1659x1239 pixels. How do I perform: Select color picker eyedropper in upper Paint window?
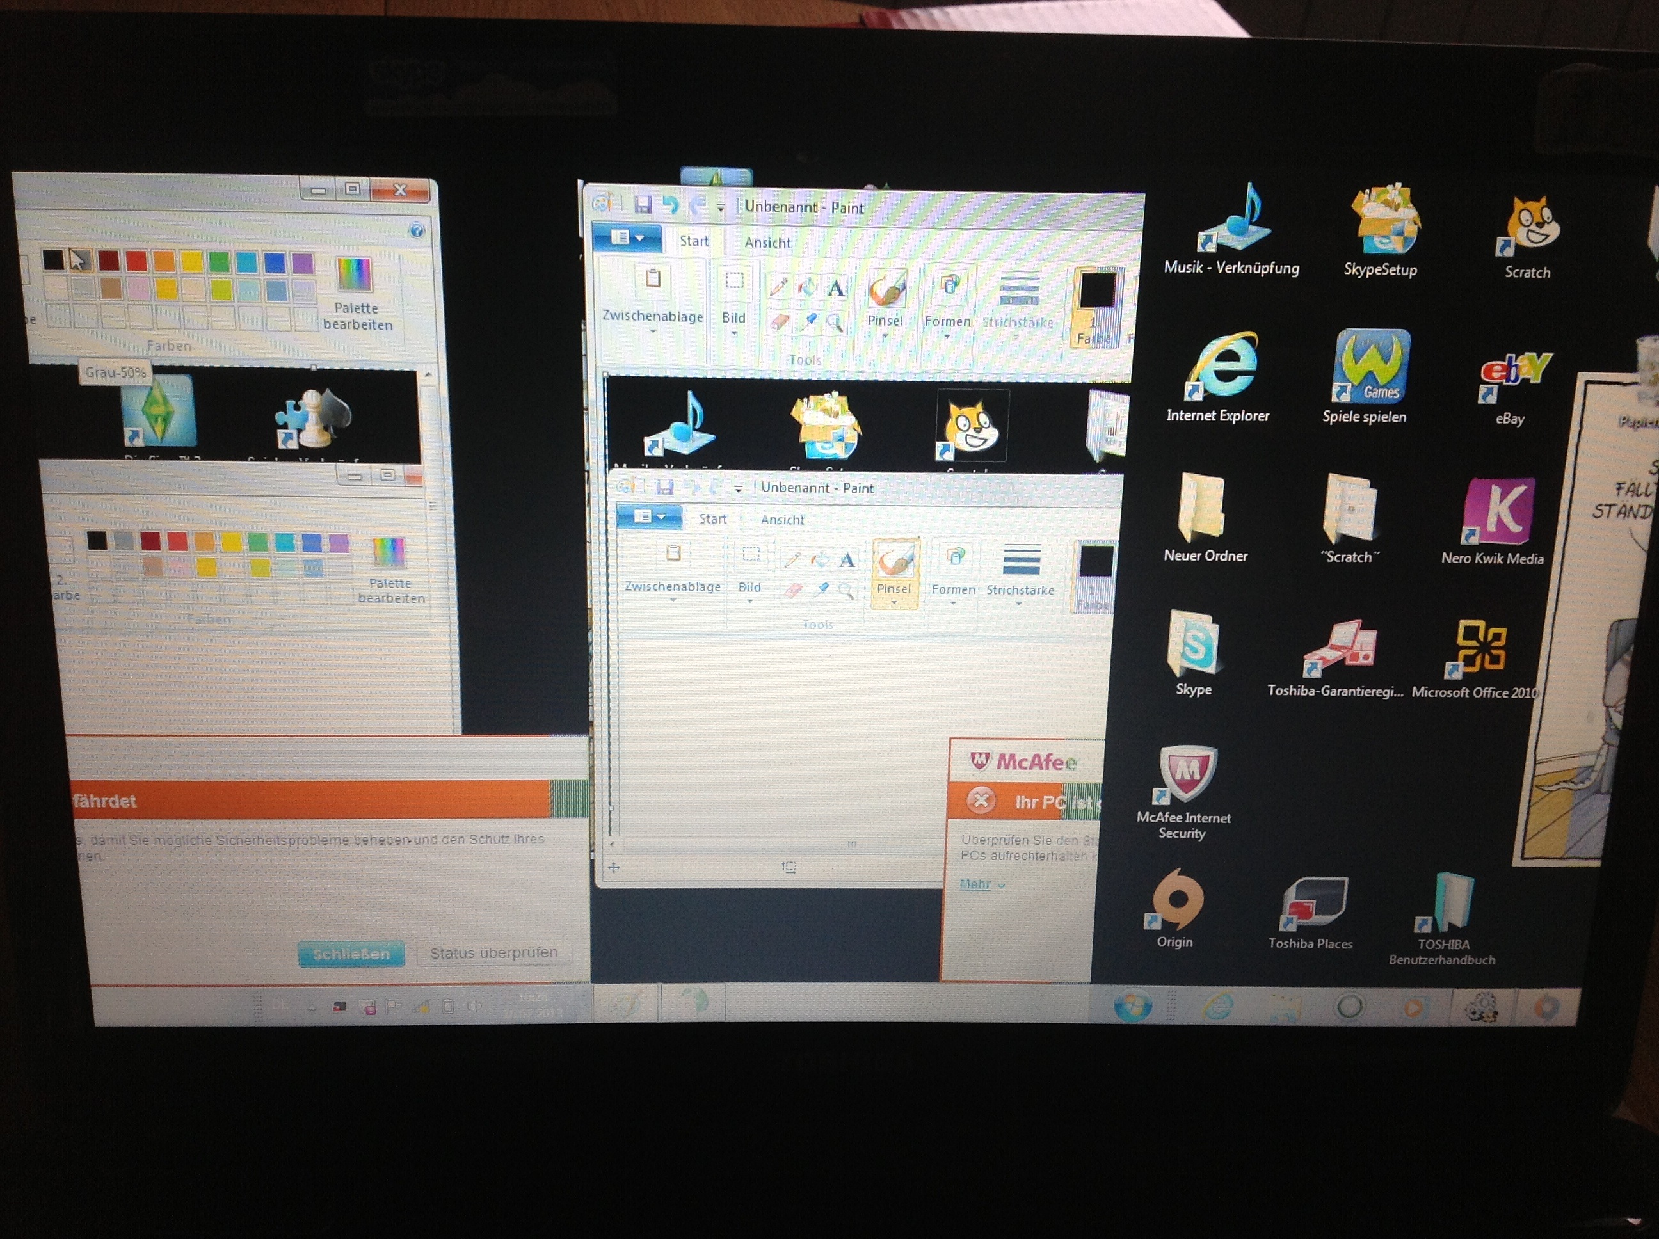pos(808,322)
